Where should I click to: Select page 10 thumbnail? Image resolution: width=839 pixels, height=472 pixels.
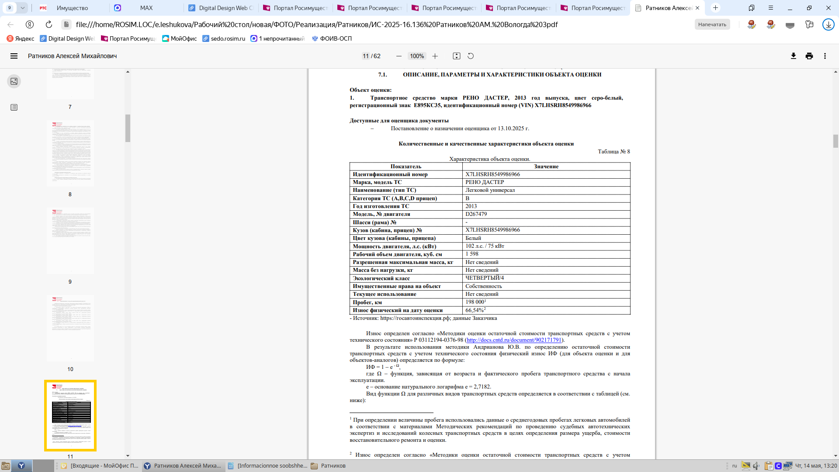pyautogui.click(x=70, y=328)
